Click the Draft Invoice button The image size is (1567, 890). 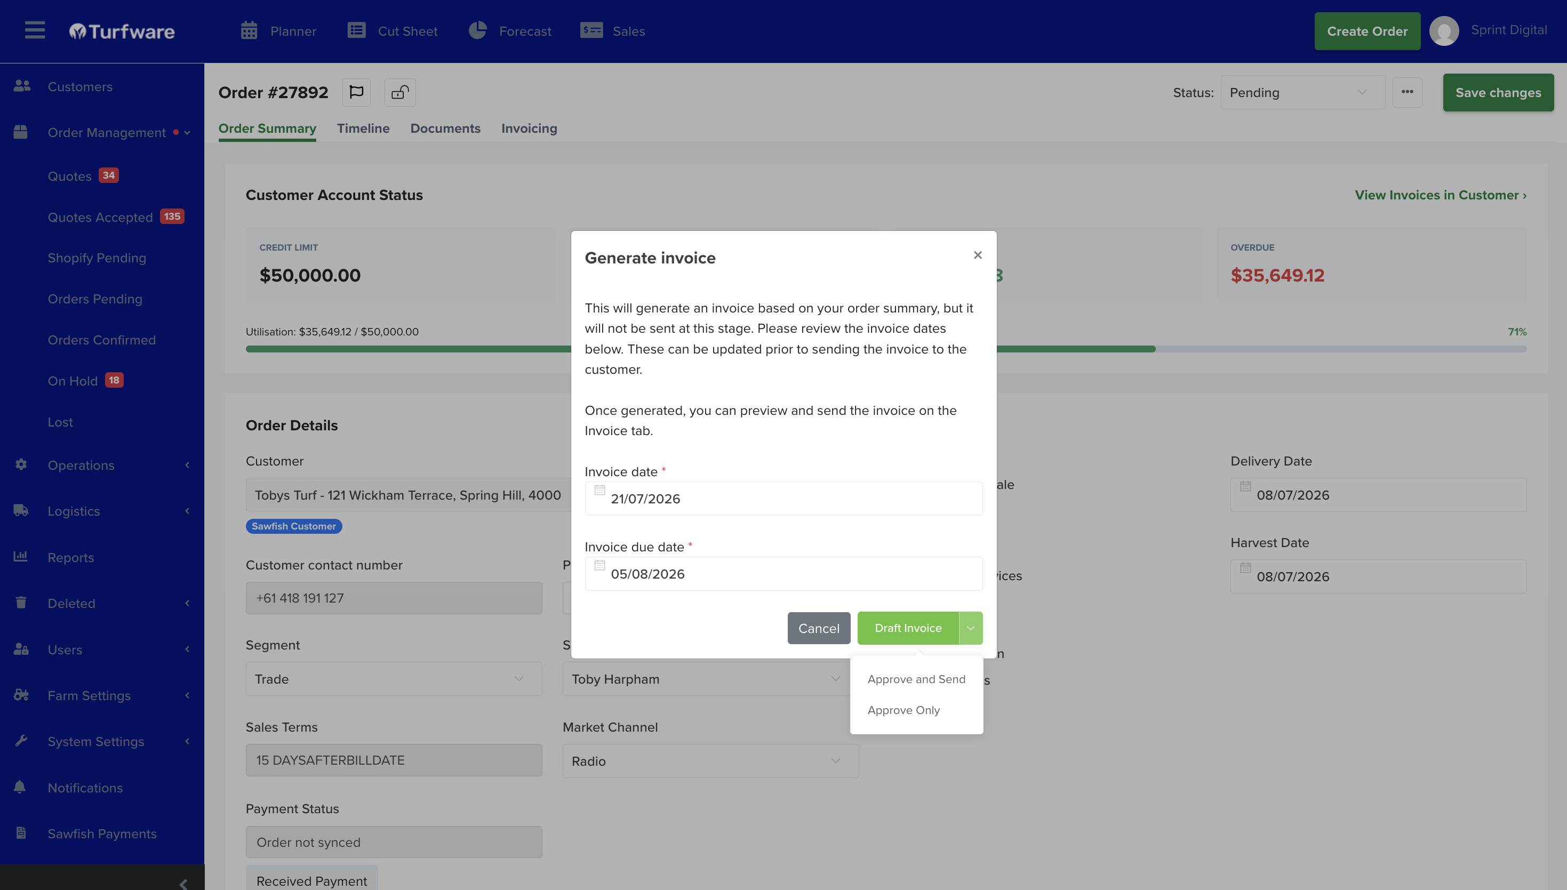908,628
